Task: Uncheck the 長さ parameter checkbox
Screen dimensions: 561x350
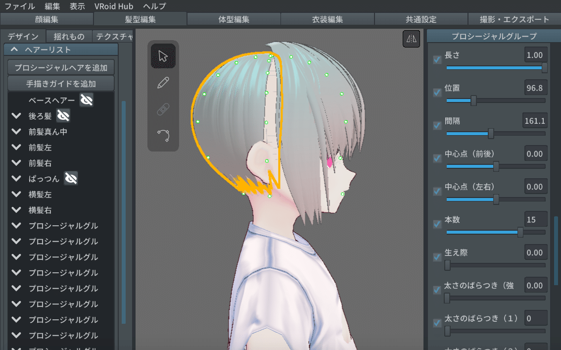Action: click(437, 59)
